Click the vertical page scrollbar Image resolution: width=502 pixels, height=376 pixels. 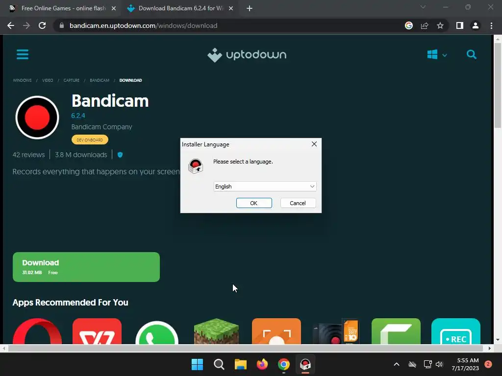(x=498, y=85)
